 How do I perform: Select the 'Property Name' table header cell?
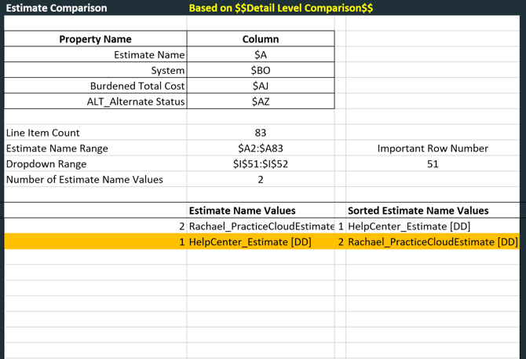point(95,39)
